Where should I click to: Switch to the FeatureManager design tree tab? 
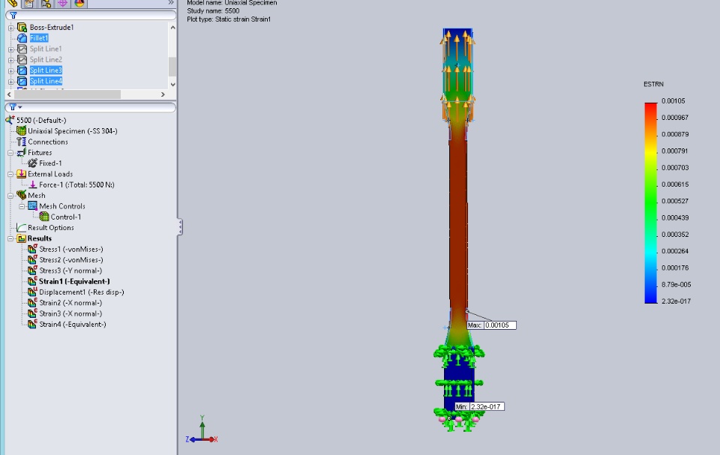pyautogui.click(x=13, y=3)
